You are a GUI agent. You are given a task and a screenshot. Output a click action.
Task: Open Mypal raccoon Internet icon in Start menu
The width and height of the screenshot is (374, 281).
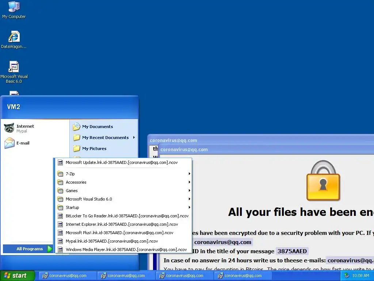pyautogui.click(x=9, y=128)
